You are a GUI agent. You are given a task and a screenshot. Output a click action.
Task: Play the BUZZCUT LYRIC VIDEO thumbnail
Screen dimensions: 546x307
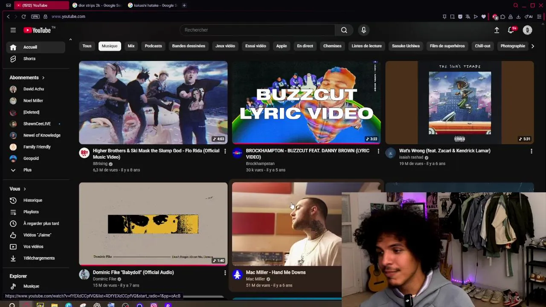pyautogui.click(x=306, y=102)
